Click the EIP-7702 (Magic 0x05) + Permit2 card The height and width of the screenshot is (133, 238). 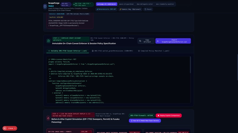70,131
